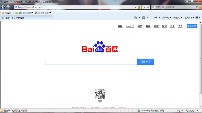Click the 100% zoom level button
Image resolution: width=202 pixels, height=113 pixels.
190,111
